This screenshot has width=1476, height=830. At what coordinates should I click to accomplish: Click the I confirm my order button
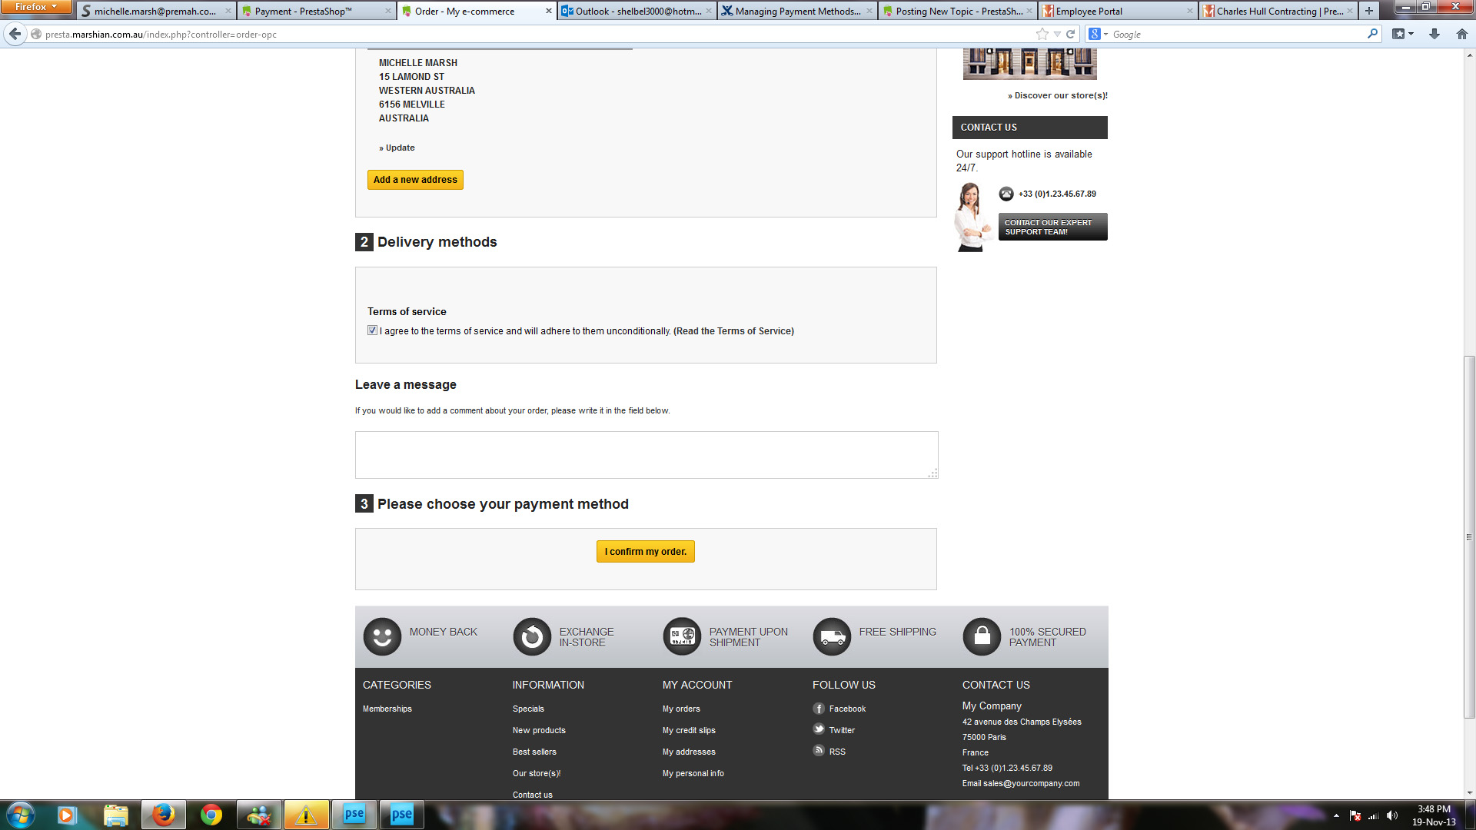coord(645,552)
